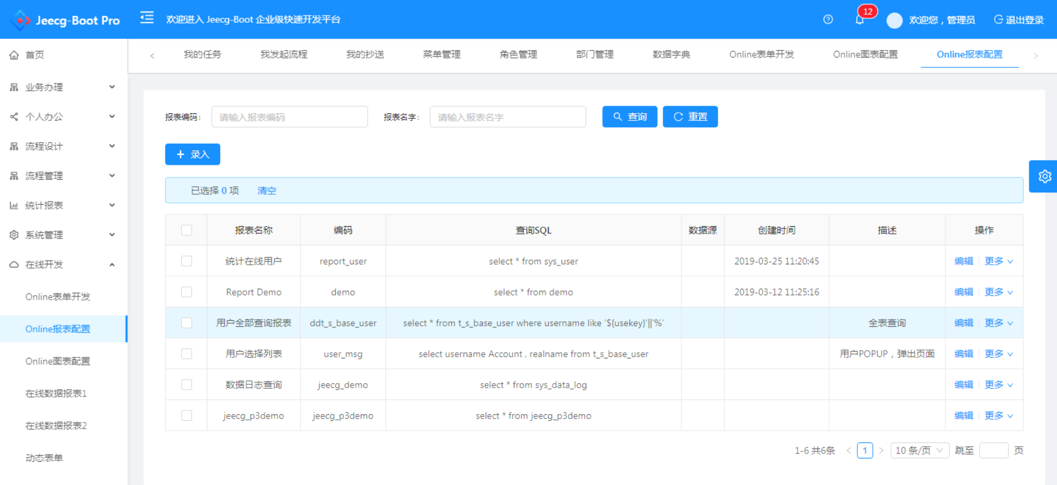Click 编辑 for the jeecg_p3demo row
Screen dimensions: 1057x485
(x=964, y=416)
